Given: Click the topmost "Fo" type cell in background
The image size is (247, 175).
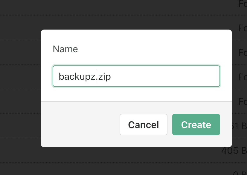Looking at the screenshot, I should click(x=243, y=4).
